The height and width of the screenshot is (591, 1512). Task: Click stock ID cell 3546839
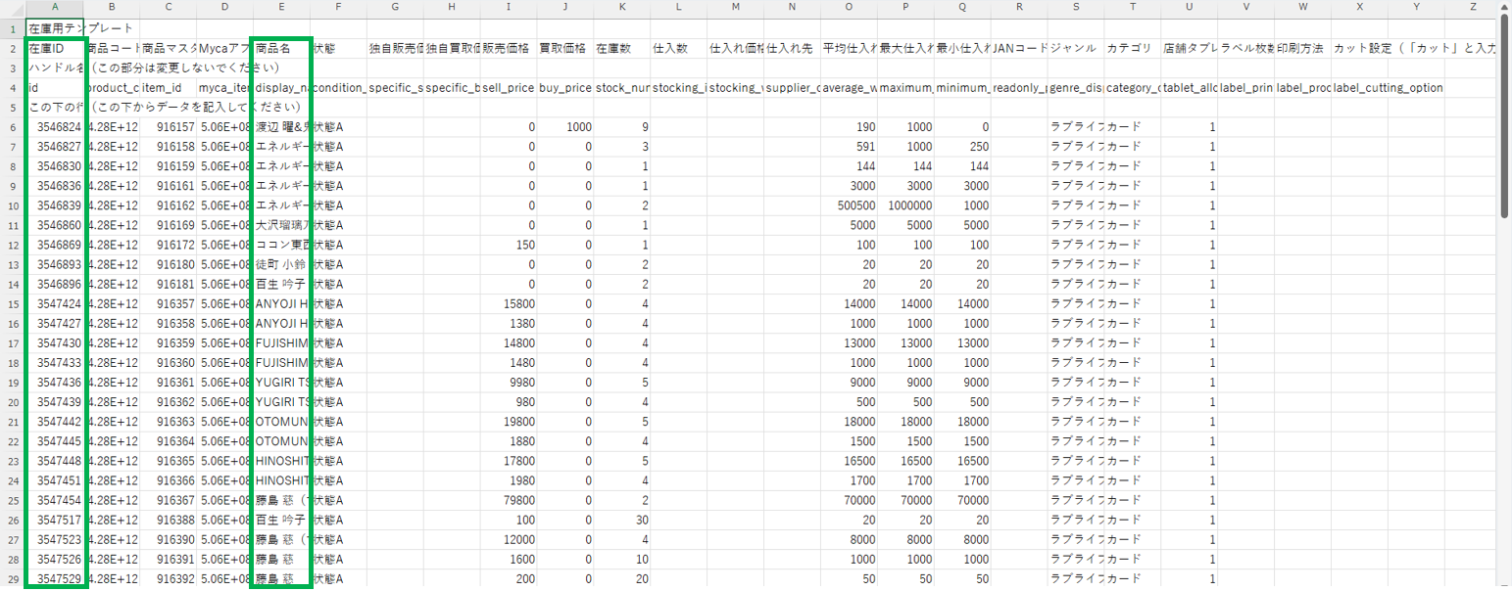pyautogui.click(x=55, y=205)
